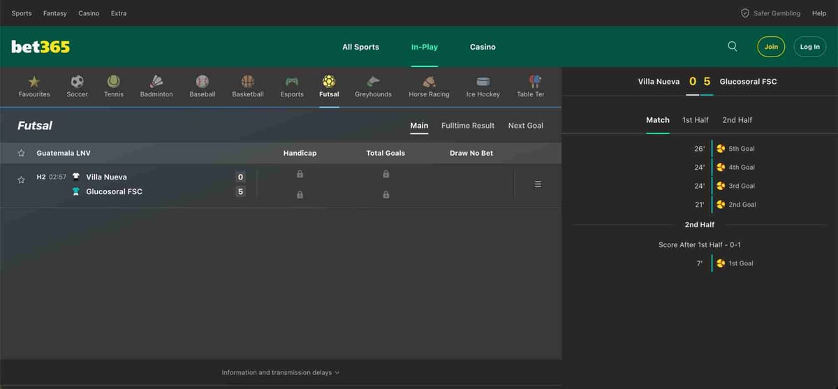Viewport: 838px width, 389px height.
Task: Select the Fulltime Result tab
Action: 468,126
